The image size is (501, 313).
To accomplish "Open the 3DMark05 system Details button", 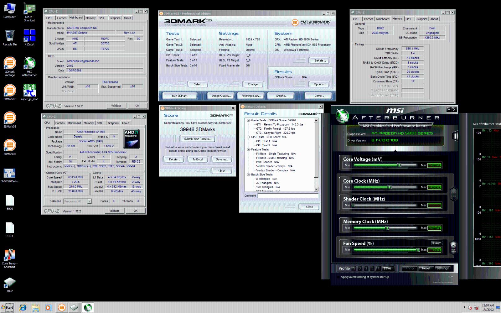I will coord(320,60).
